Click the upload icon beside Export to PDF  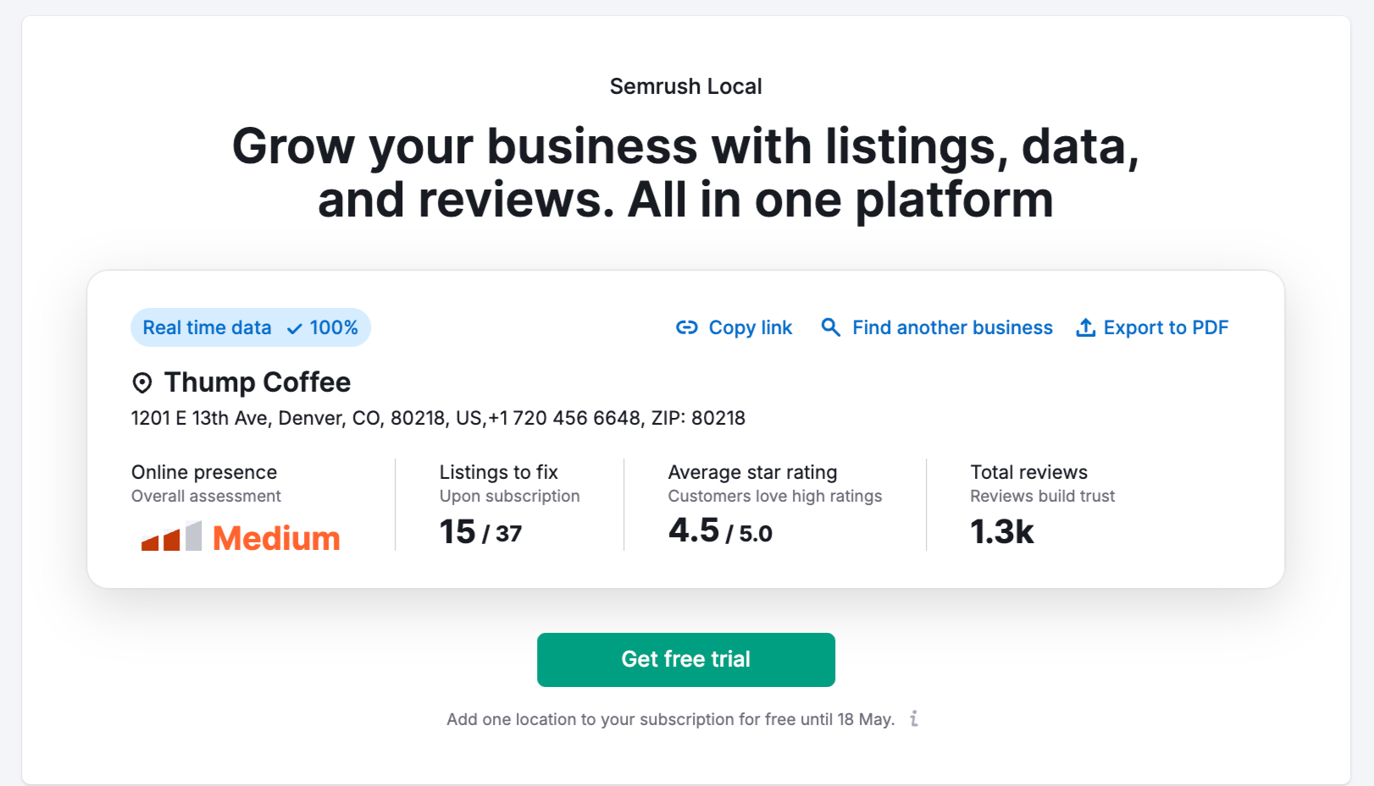pos(1085,327)
